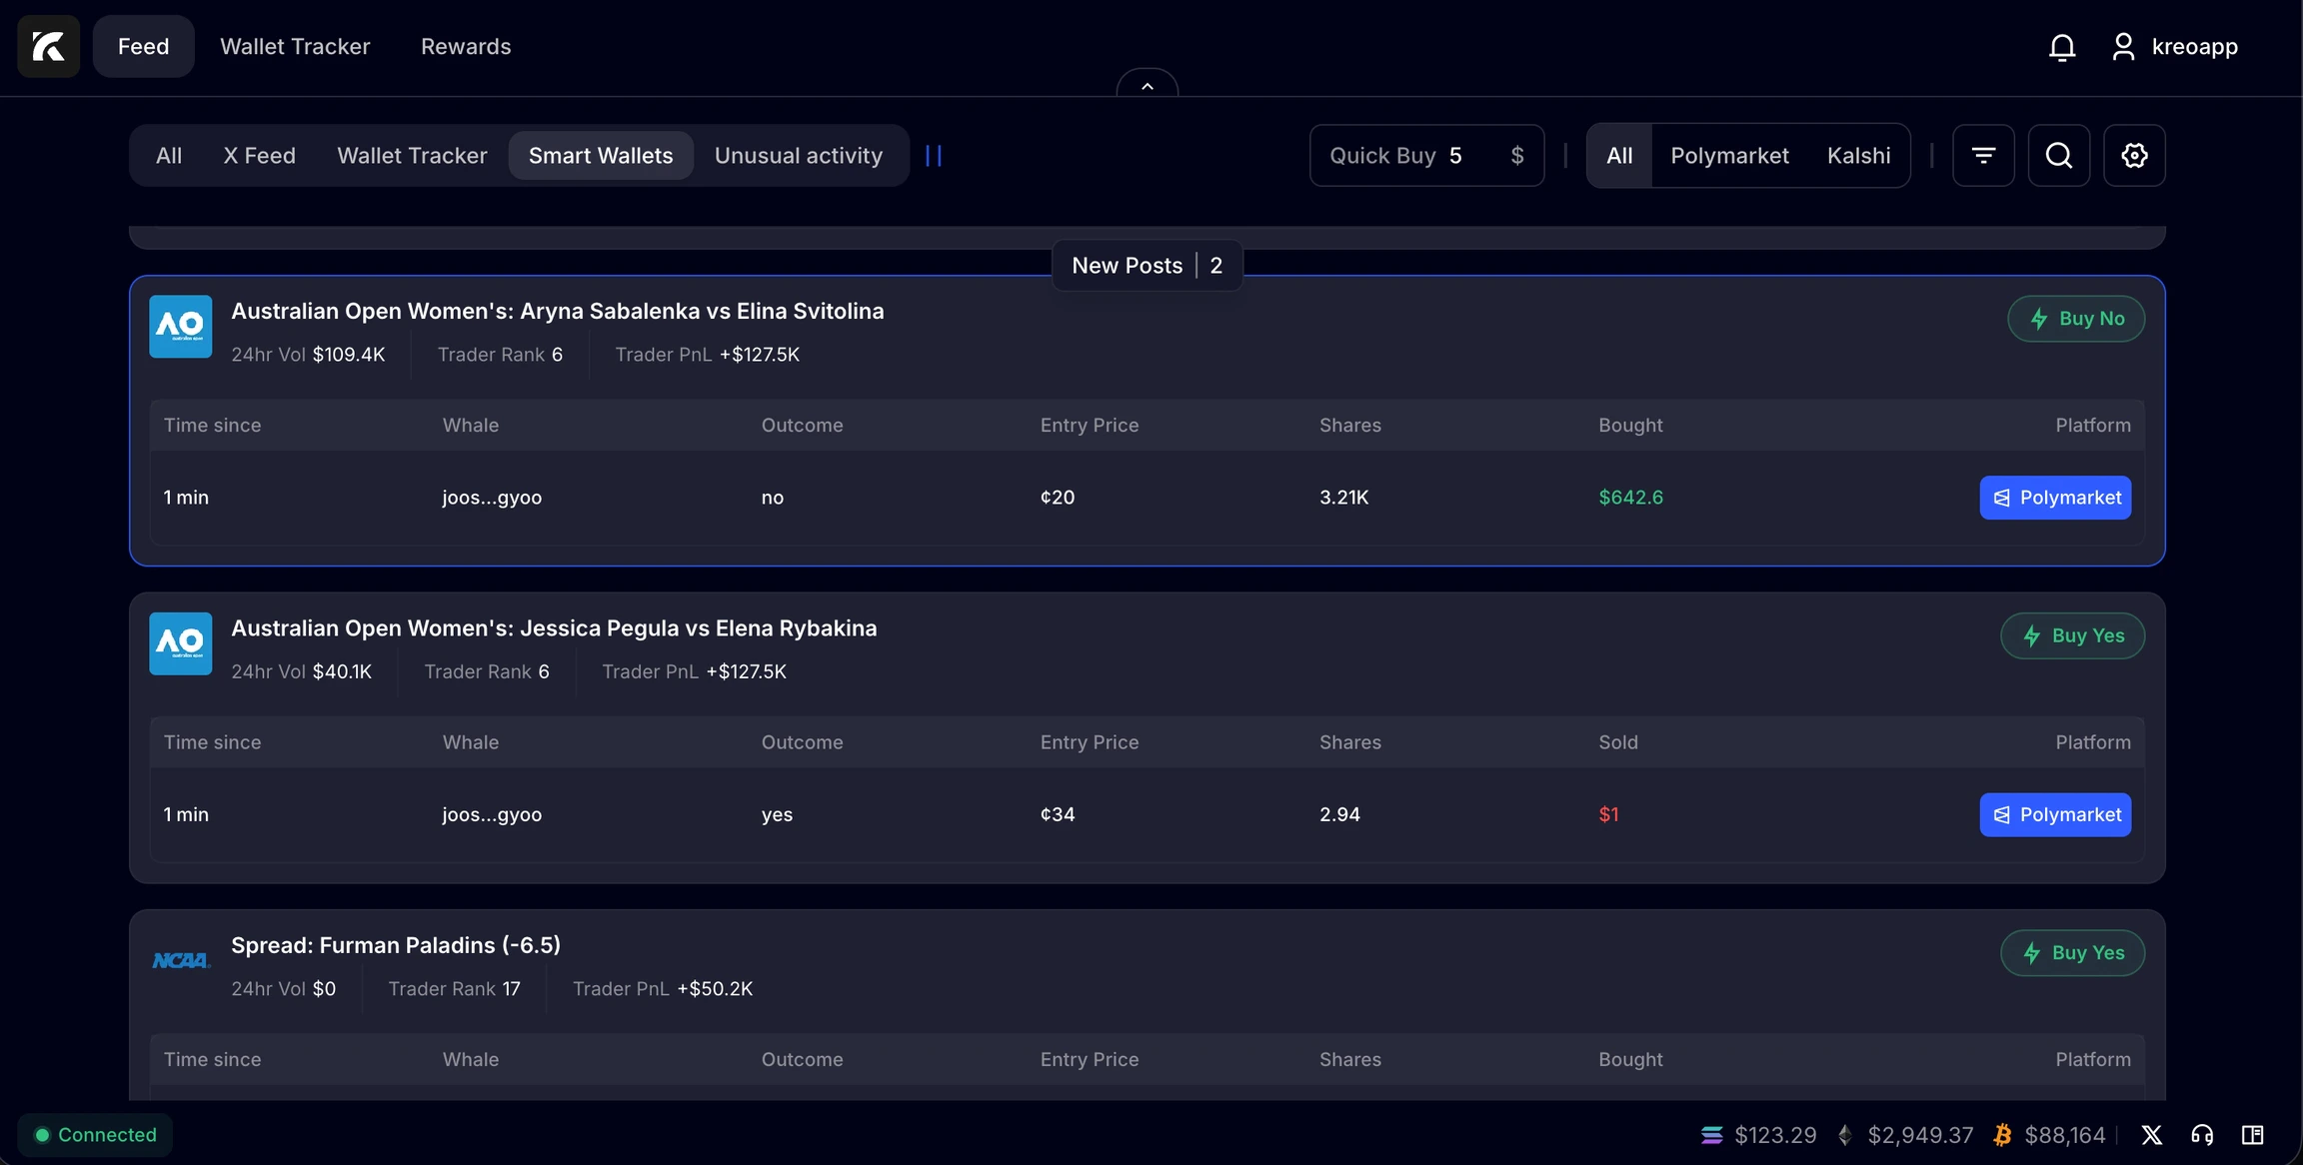Viewport: 2303px width, 1165px height.
Task: Open the docs book icon
Action: pyautogui.click(x=2252, y=1135)
